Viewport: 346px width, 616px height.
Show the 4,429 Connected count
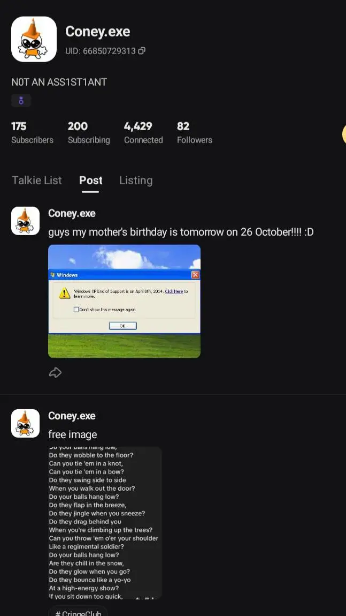point(143,132)
